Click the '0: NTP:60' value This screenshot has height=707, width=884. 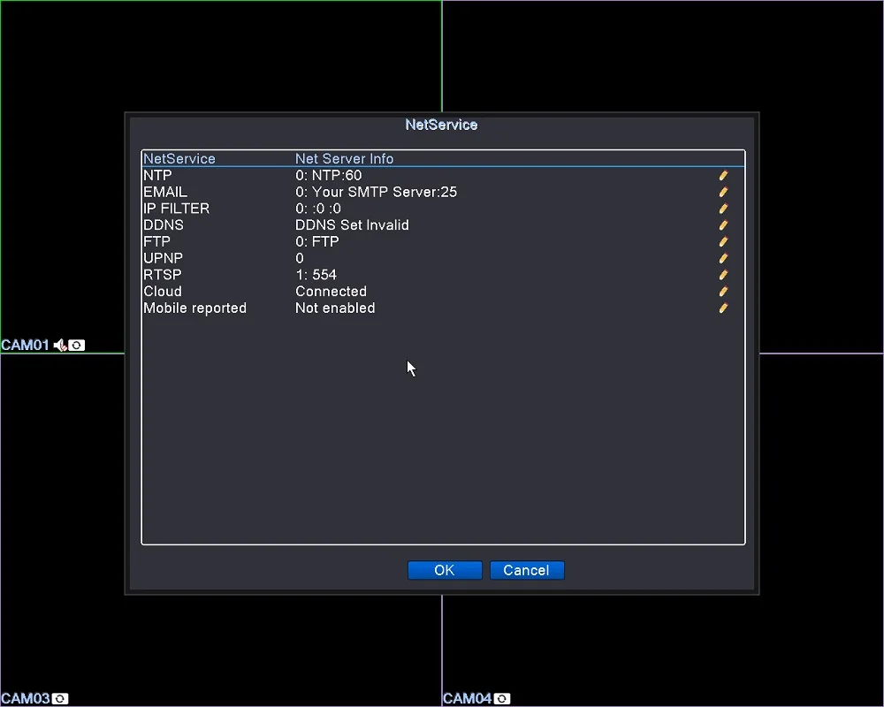329,175
